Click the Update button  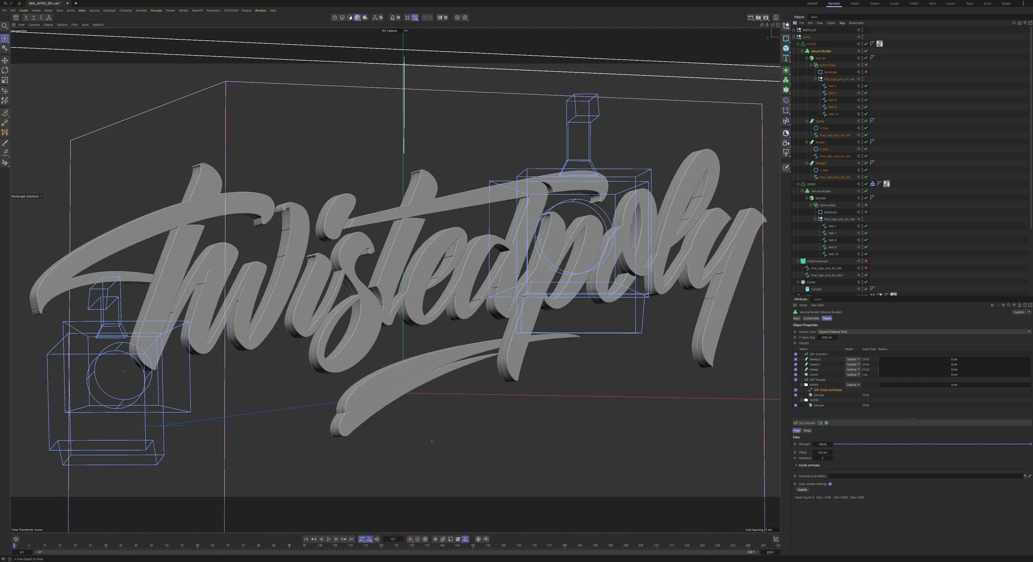click(802, 490)
